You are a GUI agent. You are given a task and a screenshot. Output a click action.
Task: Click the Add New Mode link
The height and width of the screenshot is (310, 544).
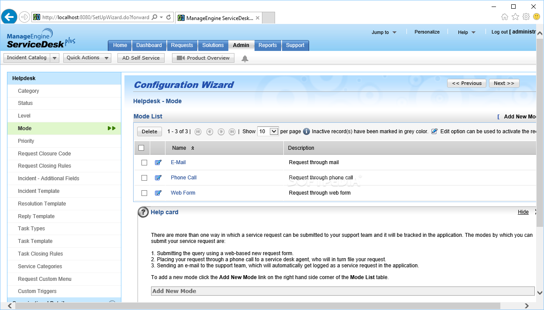(520, 117)
